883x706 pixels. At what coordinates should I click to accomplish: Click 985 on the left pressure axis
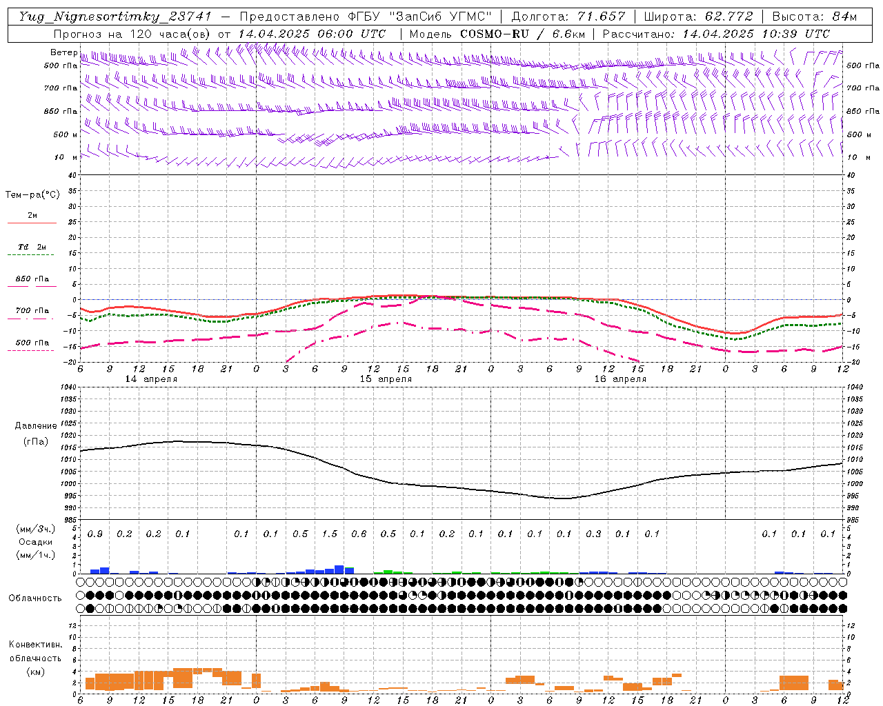[72, 520]
